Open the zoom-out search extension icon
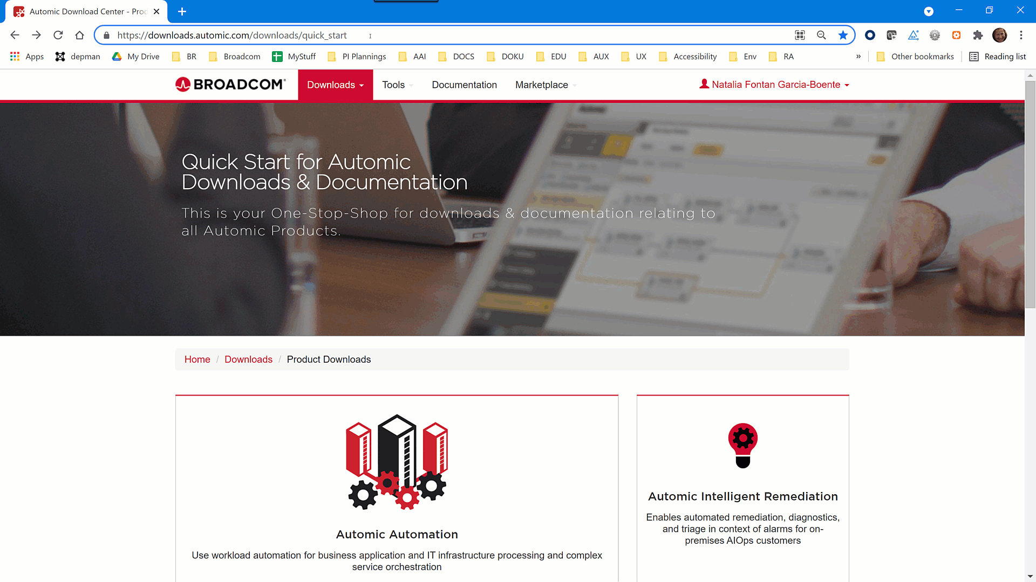The image size is (1036, 582). (x=821, y=35)
